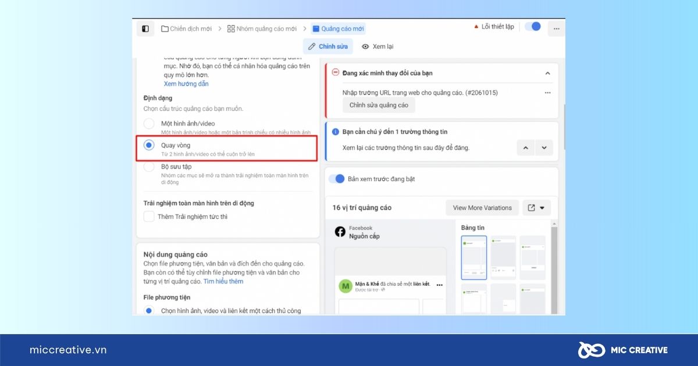Open three-dot menu beside the URL error message
This screenshot has height=366, width=698.
click(547, 92)
